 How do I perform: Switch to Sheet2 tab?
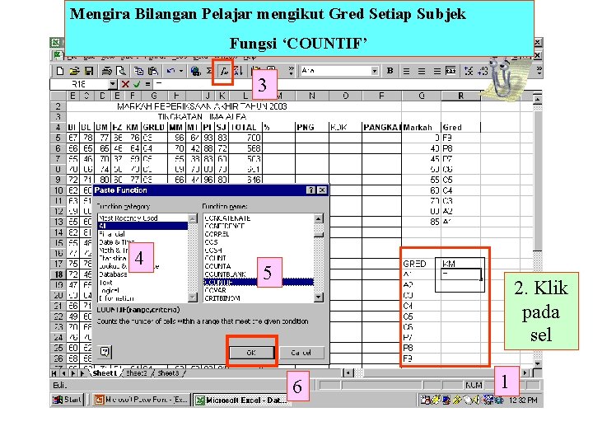137,373
